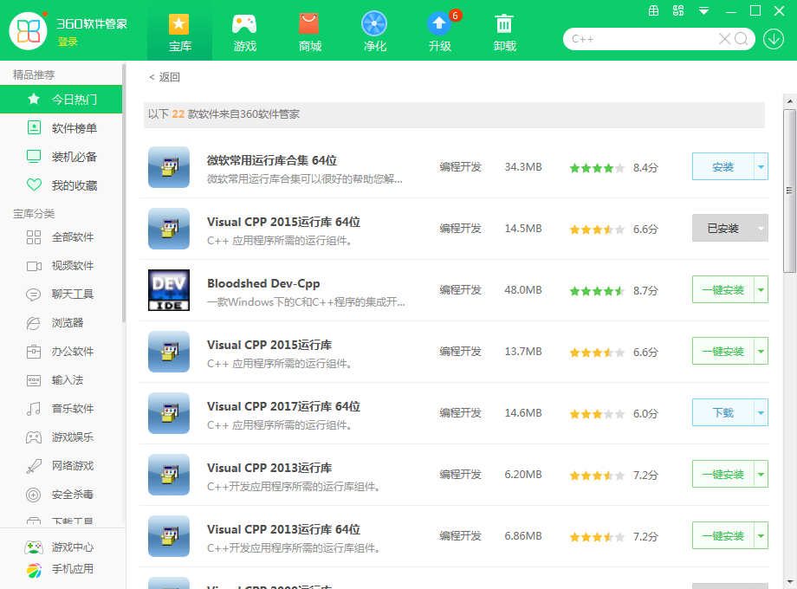This screenshot has height=589, width=797.
Task: Click the 浏览器 category icon
Action: [x=34, y=323]
